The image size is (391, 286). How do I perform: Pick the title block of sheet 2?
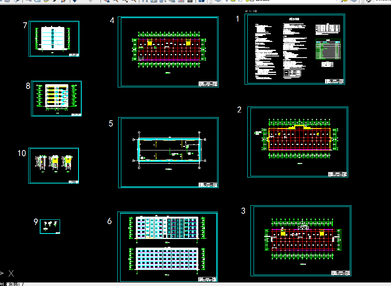pos(337,174)
